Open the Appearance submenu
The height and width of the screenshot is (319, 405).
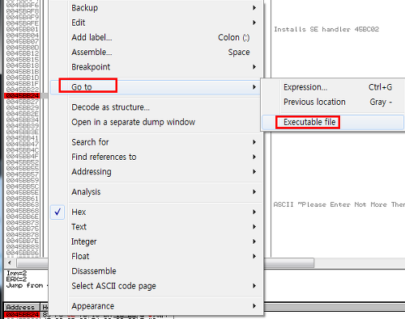coord(156,306)
